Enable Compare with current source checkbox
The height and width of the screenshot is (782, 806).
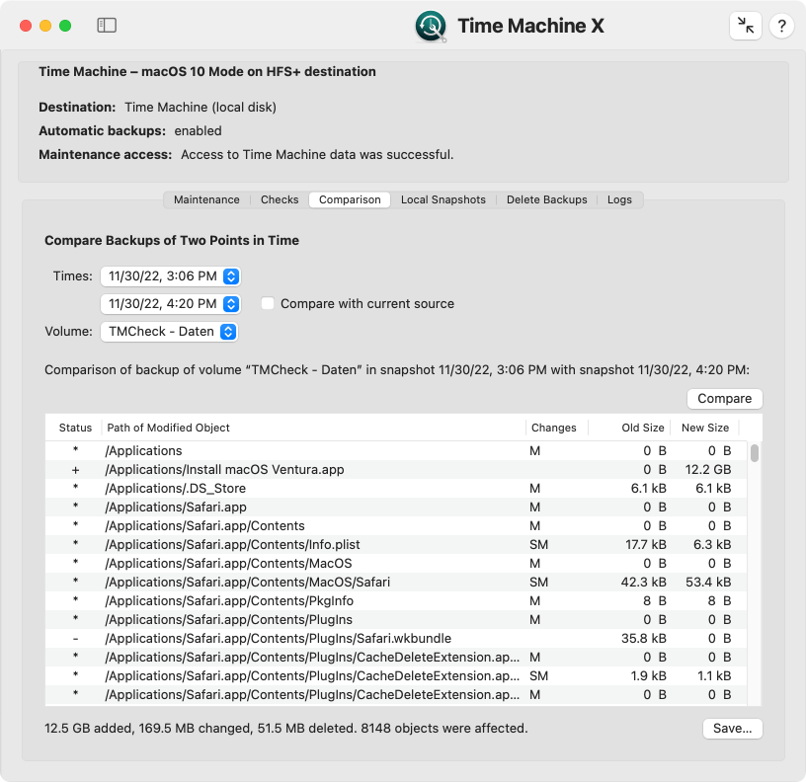coord(268,303)
